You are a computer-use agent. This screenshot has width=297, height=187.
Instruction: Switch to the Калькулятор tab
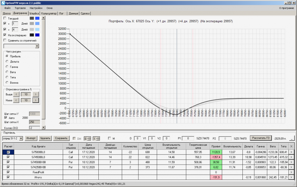pyautogui.click(x=49, y=13)
